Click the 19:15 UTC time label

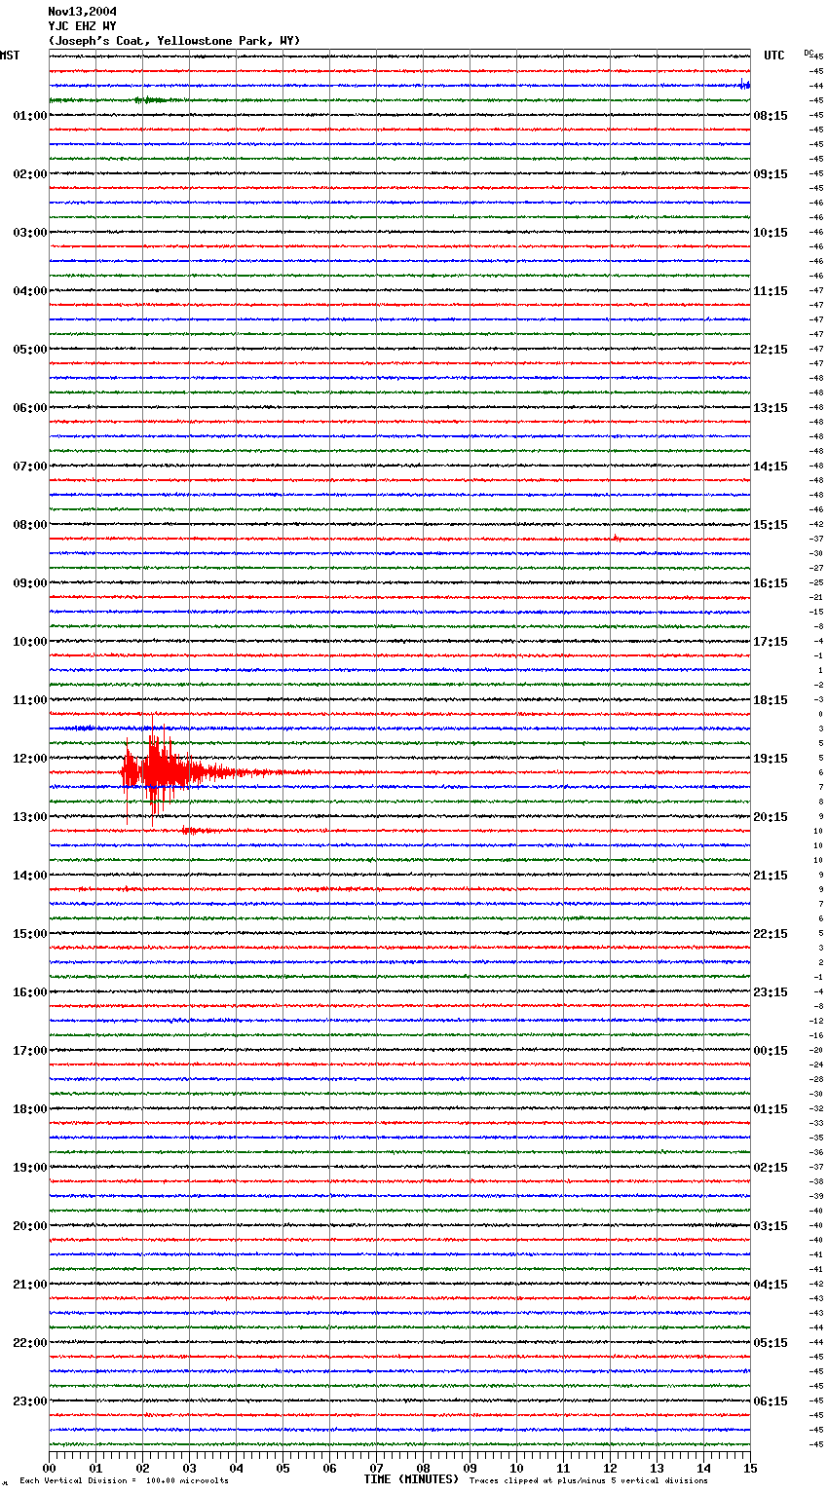[x=771, y=759]
